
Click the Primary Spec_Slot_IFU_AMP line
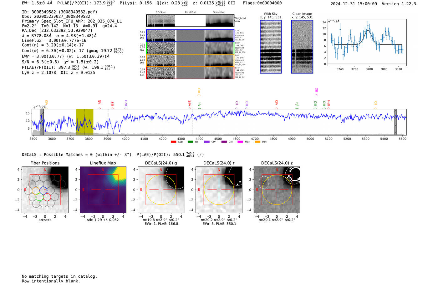click(x=72, y=21)
